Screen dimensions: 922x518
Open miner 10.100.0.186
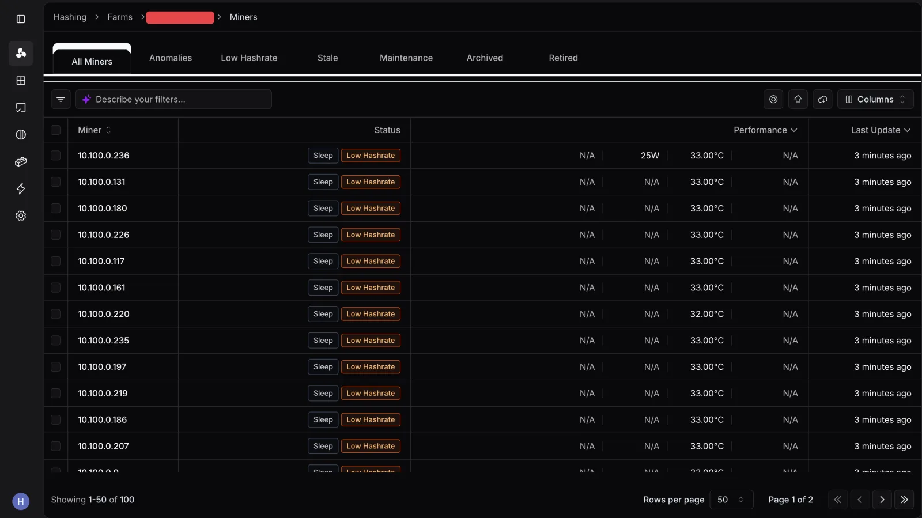pyautogui.click(x=103, y=420)
